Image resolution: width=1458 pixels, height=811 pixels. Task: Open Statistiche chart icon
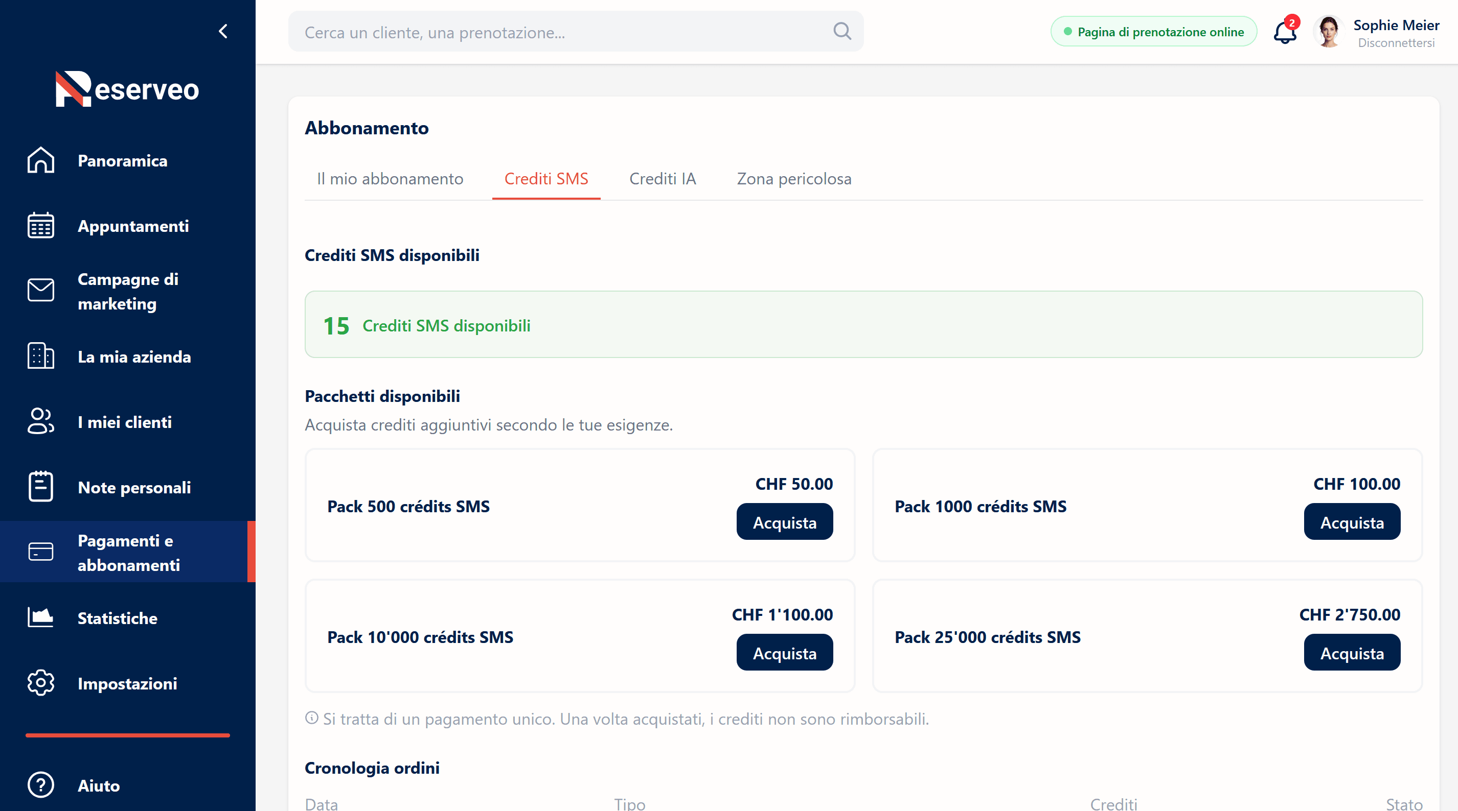pos(41,617)
